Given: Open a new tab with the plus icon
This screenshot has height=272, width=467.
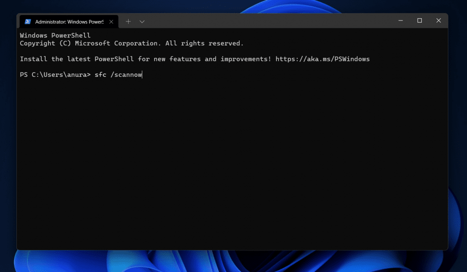Looking at the screenshot, I should tap(128, 21).
